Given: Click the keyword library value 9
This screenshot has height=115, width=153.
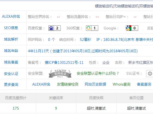Looking at the screenshot, I should click(56, 108).
